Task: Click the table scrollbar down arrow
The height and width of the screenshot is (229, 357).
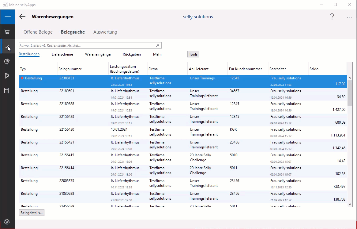Action: click(350, 204)
